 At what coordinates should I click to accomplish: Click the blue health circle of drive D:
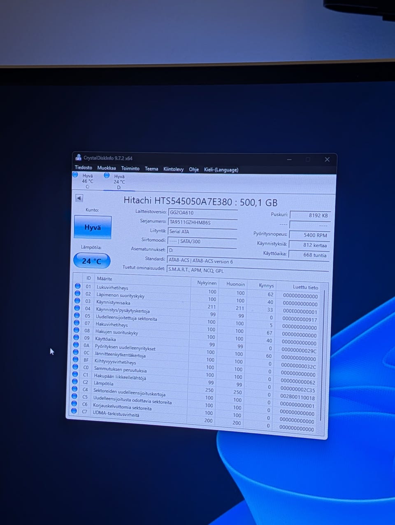[107, 175]
